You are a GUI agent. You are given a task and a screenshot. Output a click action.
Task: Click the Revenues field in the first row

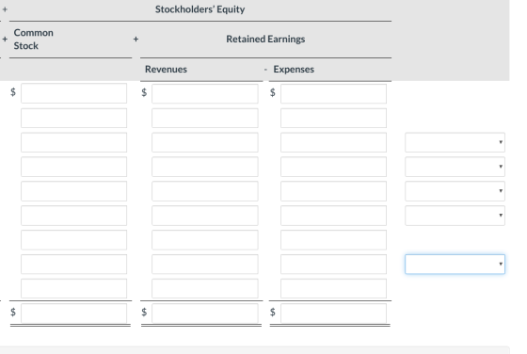coord(205,93)
